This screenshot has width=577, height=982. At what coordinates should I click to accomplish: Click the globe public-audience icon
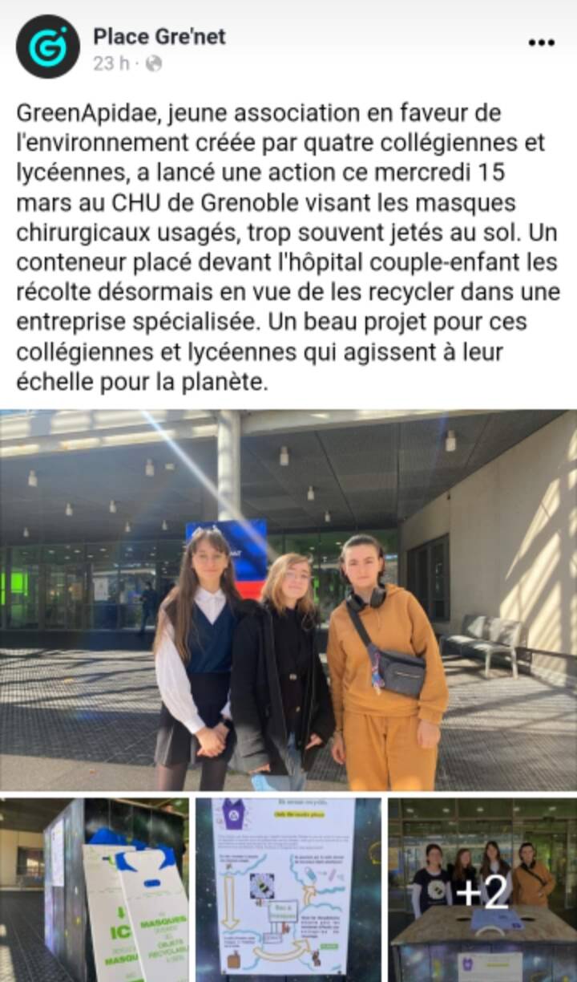point(153,64)
